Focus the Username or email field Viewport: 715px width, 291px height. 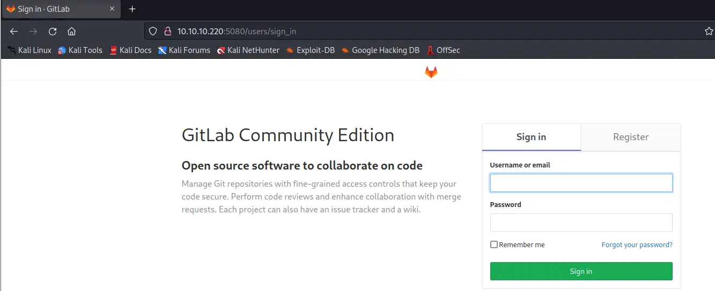coord(581,183)
